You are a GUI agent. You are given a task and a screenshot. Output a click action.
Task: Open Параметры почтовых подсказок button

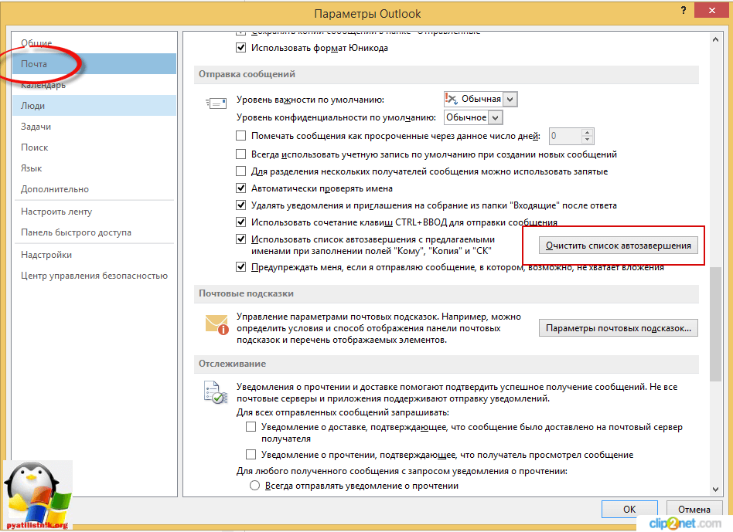618,328
